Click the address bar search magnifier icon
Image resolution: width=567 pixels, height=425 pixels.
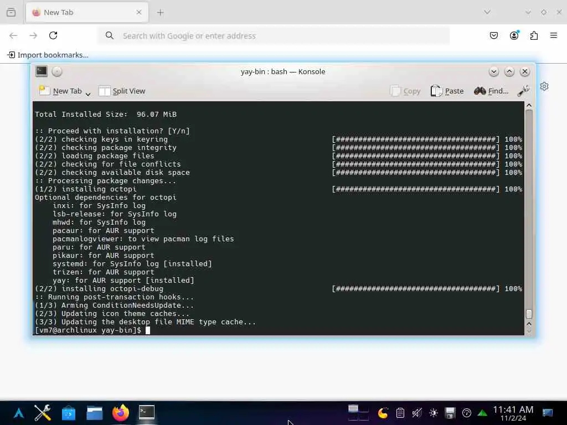tap(109, 35)
